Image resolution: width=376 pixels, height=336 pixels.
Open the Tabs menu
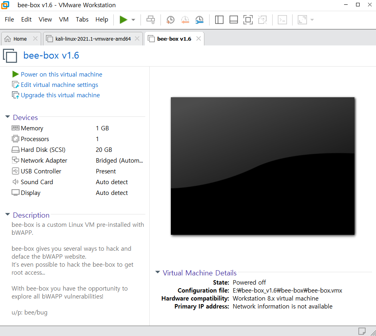(82, 20)
